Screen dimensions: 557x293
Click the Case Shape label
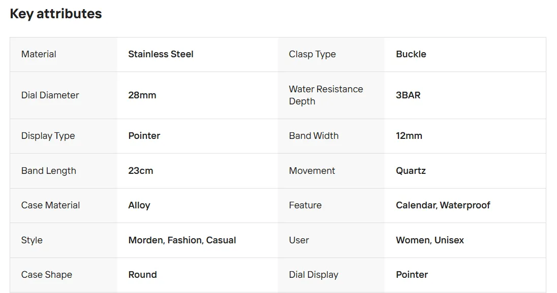point(46,275)
